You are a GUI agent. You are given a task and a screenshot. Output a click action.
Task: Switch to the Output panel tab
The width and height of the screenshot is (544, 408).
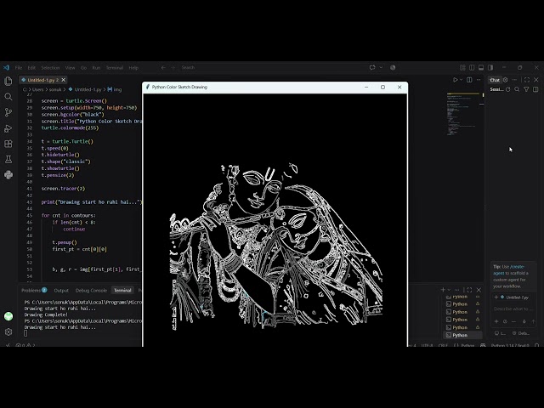[61, 290]
